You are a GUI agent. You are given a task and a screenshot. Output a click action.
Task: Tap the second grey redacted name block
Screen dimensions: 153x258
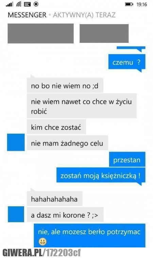104,34
